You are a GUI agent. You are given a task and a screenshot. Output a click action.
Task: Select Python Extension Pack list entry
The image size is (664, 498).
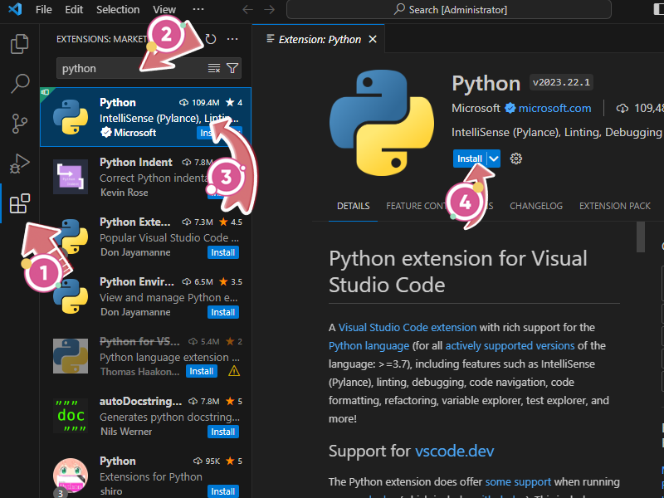[x=146, y=237]
